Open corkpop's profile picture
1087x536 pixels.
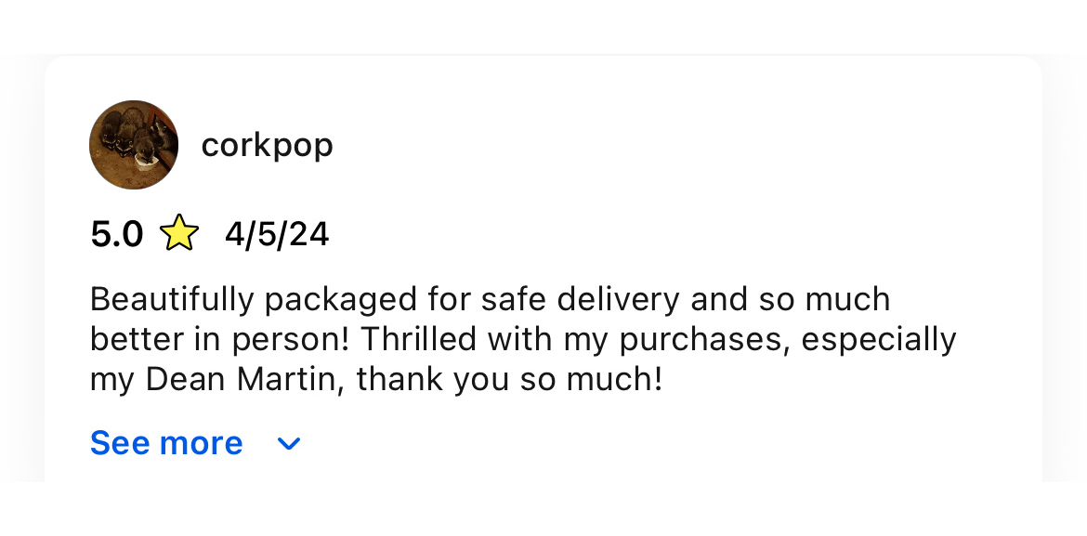[134, 145]
